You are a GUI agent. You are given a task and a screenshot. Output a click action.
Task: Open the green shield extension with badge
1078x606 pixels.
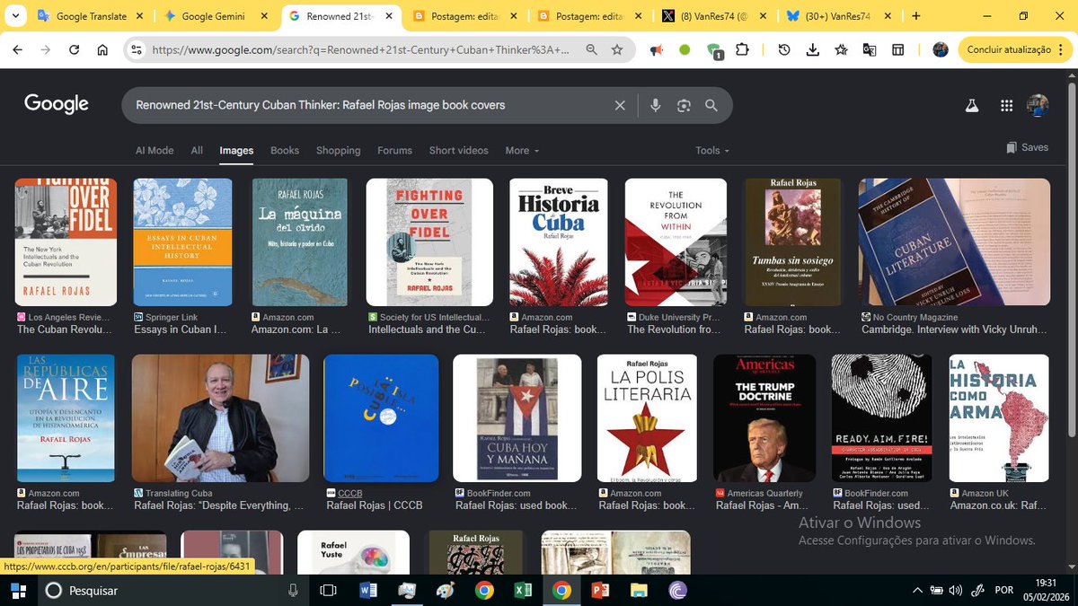(x=714, y=51)
